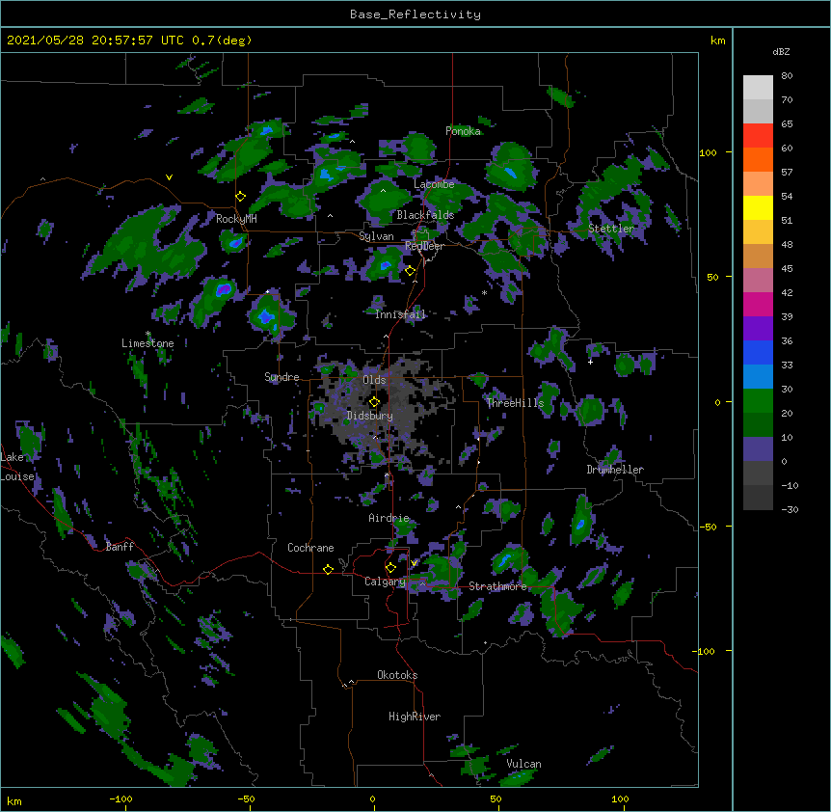
Task: Click the Sundre town label
Action: pyautogui.click(x=281, y=377)
